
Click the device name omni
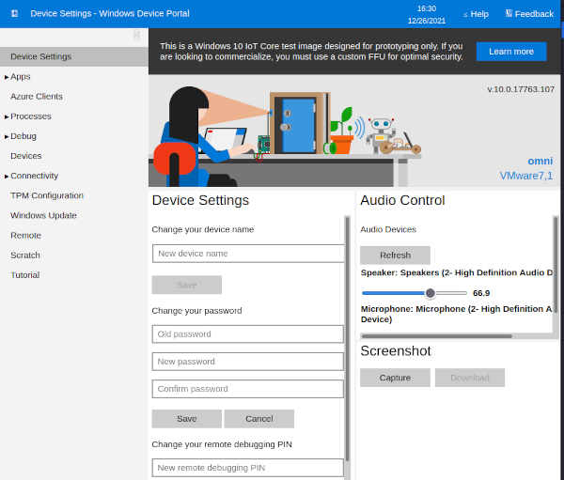pos(540,161)
